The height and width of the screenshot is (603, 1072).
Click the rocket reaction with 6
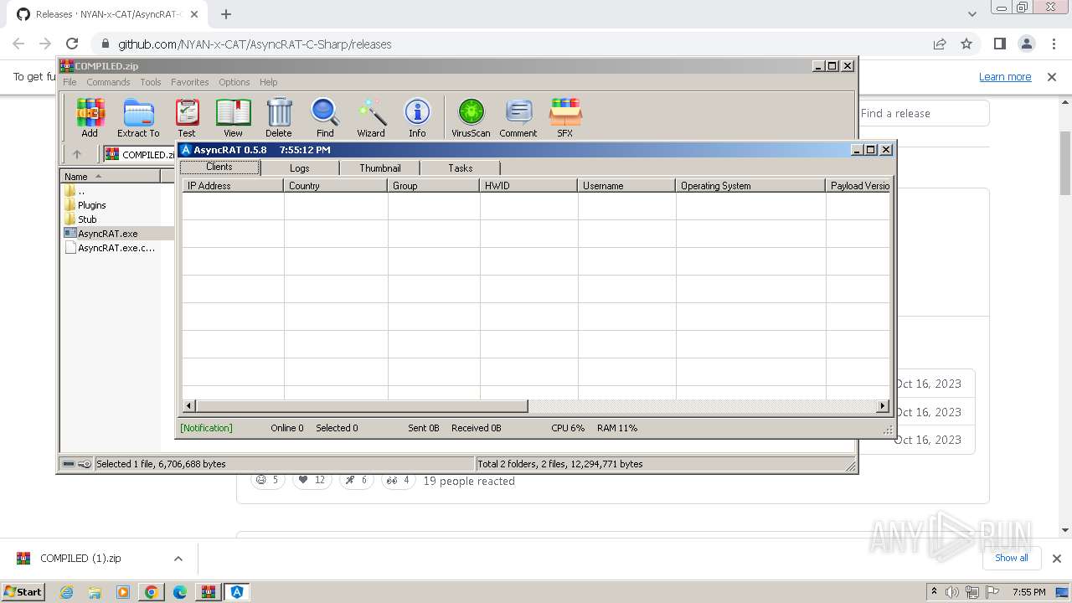click(356, 480)
